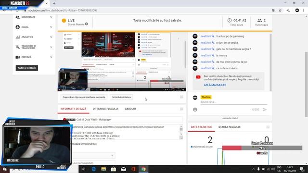Open Chrome menu three dots
This screenshot has height=173, width=308.
pyautogui.click(x=304, y=11)
